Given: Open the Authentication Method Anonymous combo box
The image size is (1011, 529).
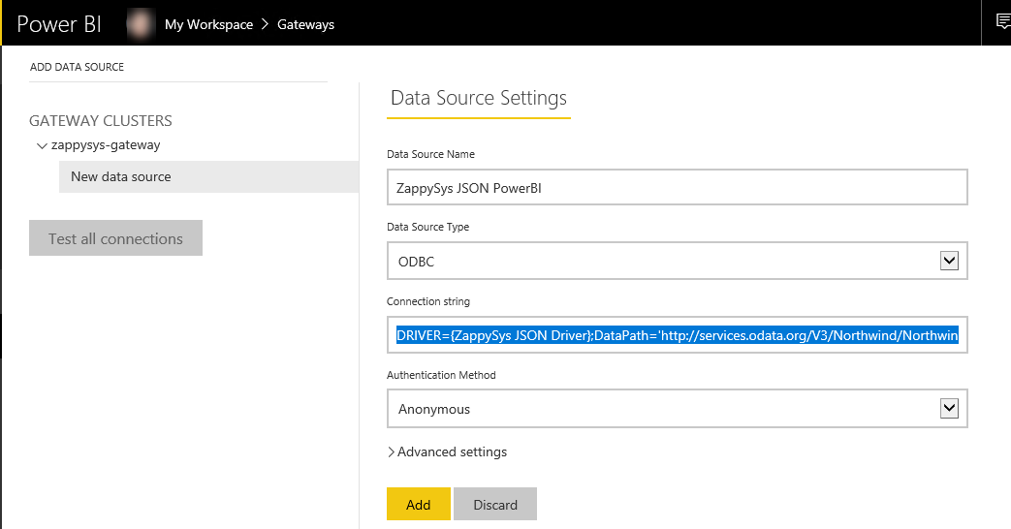Looking at the screenshot, I should point(664,409).
